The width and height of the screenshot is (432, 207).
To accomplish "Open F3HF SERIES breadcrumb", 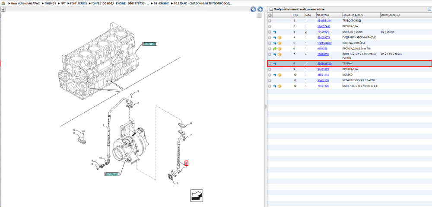I will pyautogui.click(x=79, y=3).
